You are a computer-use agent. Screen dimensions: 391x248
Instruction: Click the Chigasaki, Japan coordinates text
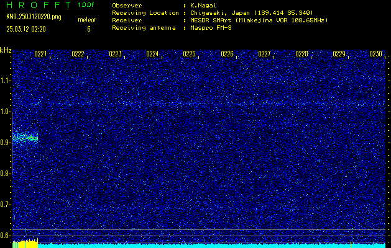(x=251, y=13)
